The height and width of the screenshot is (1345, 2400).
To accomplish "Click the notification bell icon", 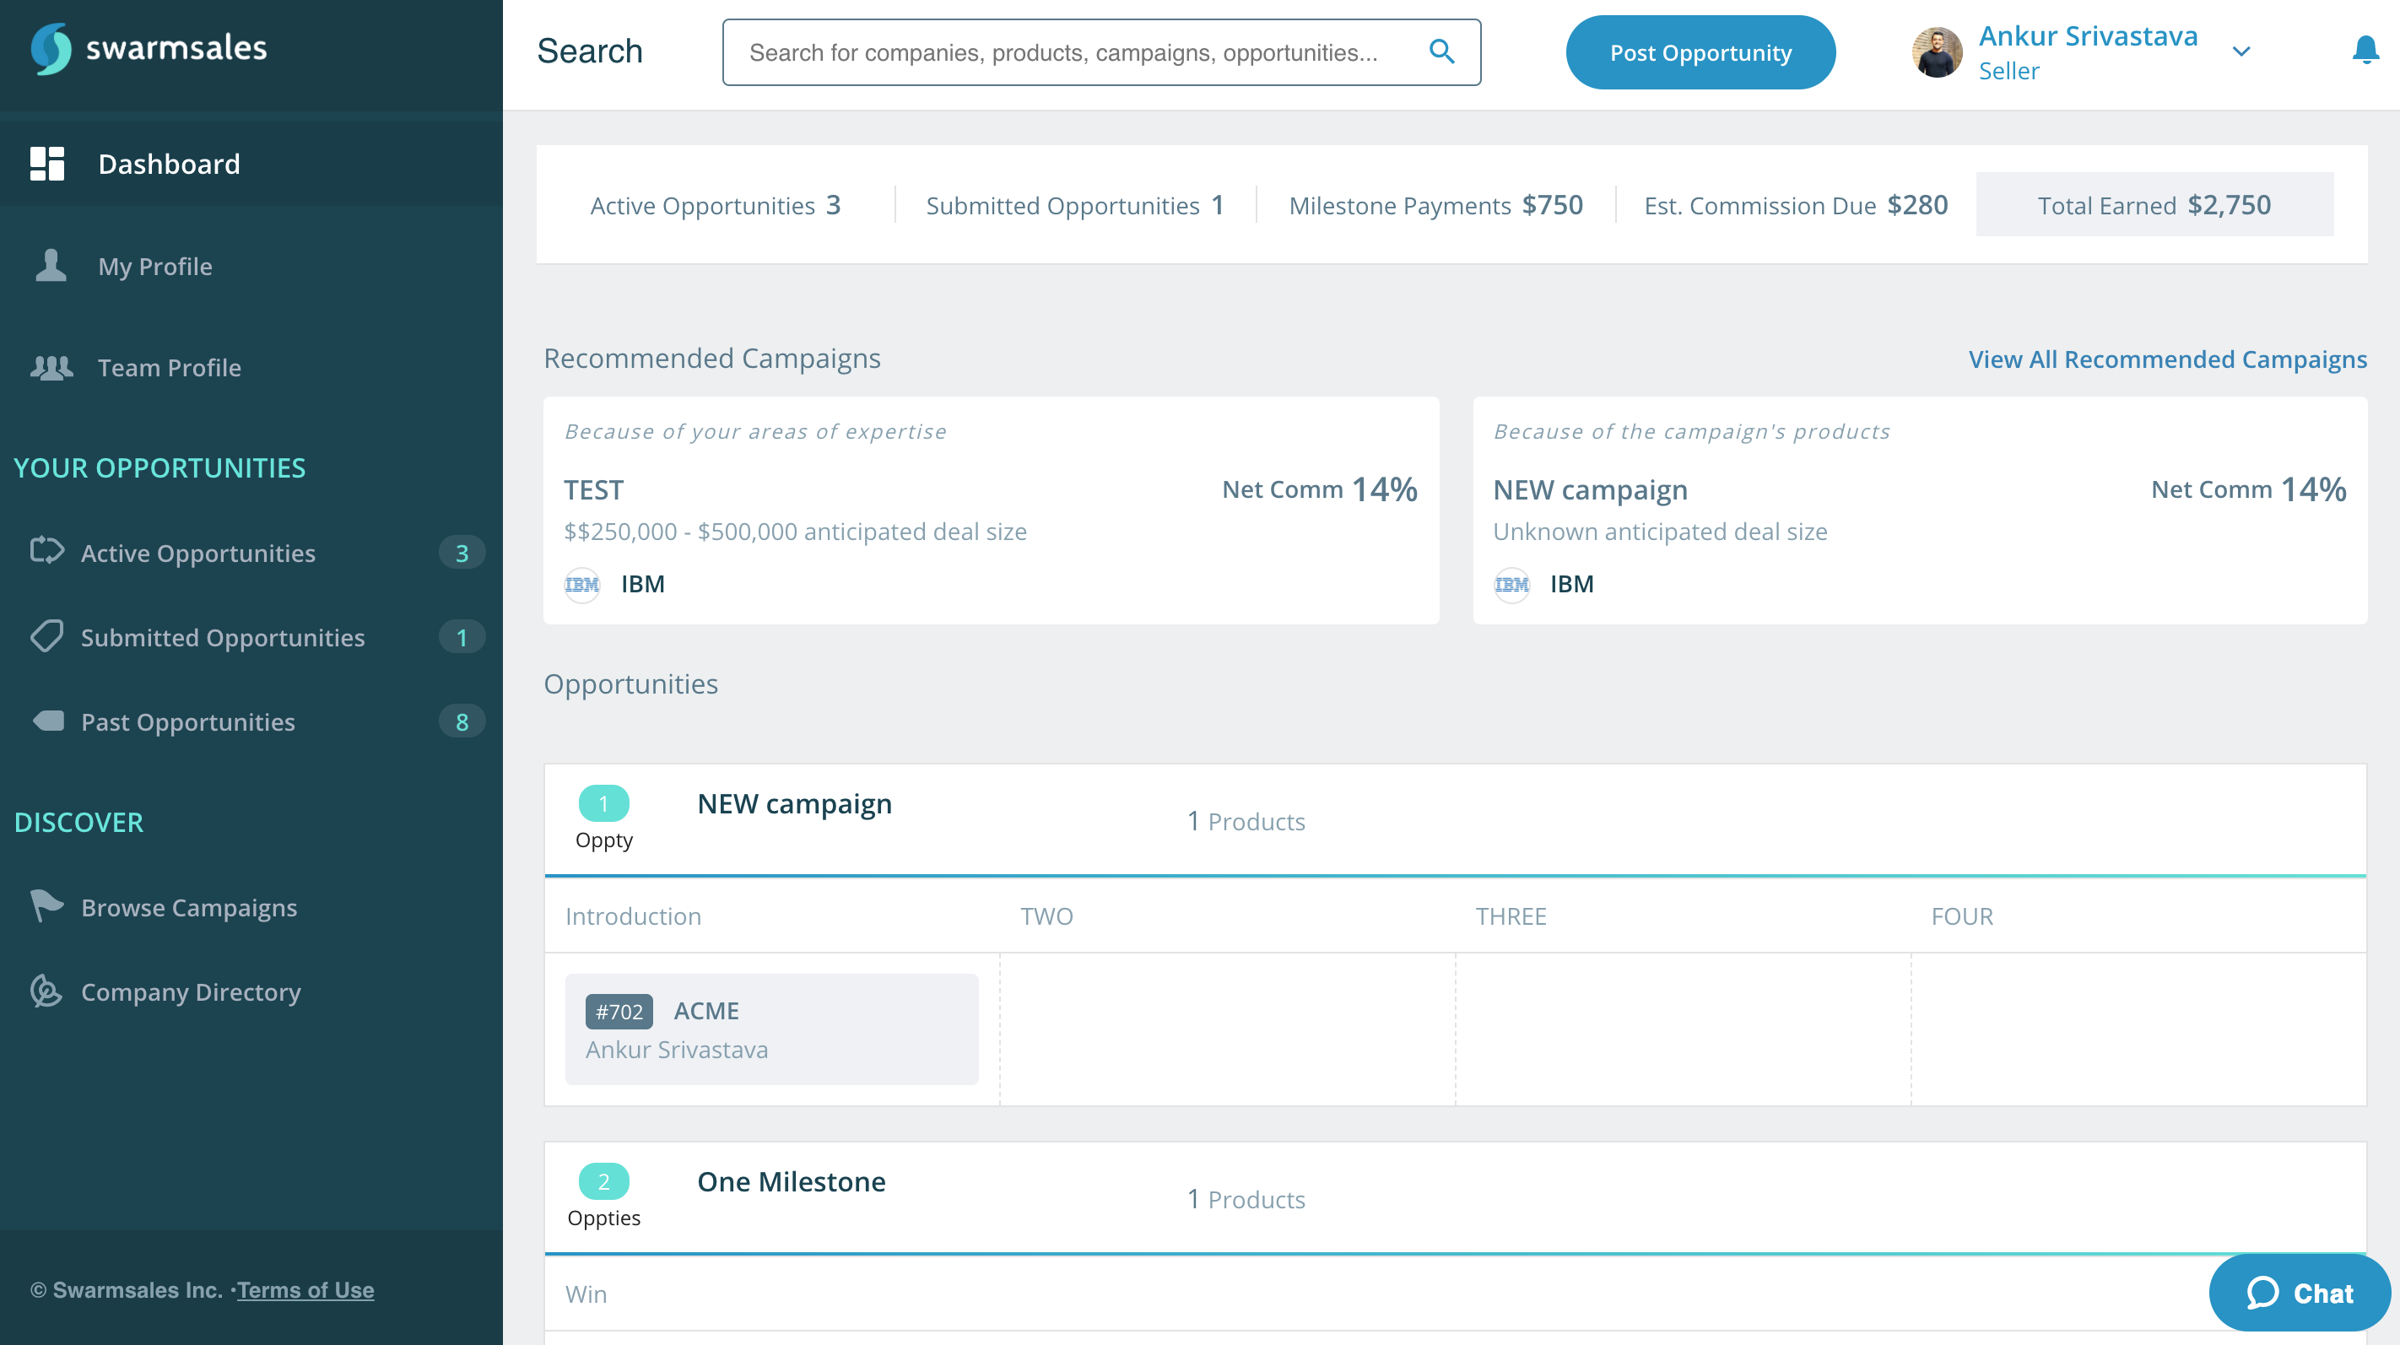I will tap(2365, 51).
